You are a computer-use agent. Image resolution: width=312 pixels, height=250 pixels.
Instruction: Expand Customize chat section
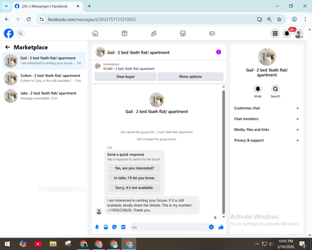tap(266, 108)
